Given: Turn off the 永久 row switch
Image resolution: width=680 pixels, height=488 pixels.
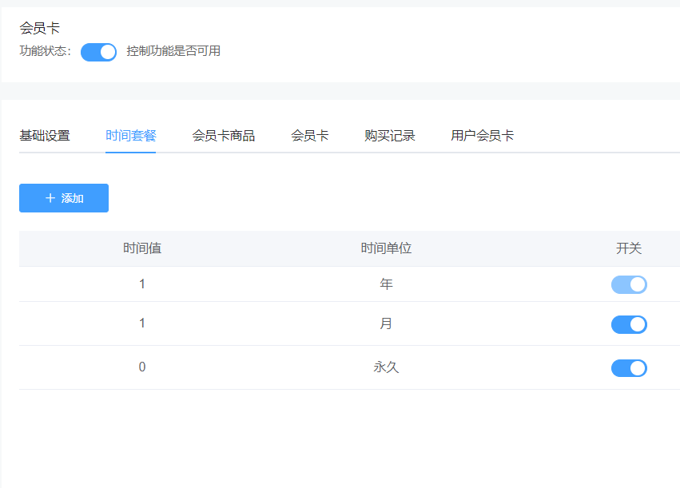Looking at the screenshot, I should 629,368.
